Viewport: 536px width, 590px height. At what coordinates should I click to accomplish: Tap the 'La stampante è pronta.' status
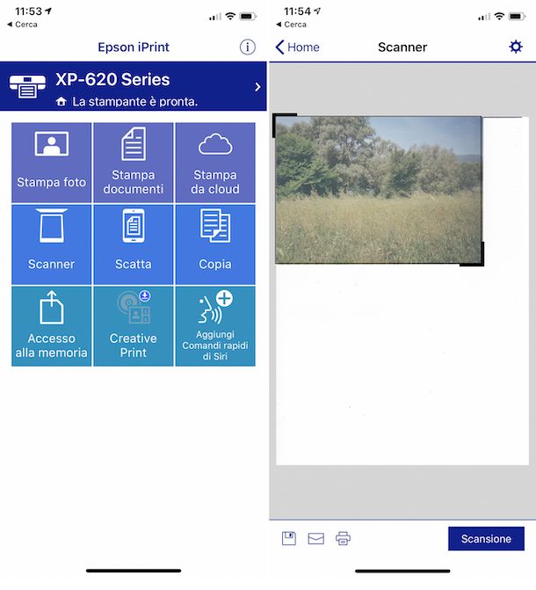(x=134, y=102)
